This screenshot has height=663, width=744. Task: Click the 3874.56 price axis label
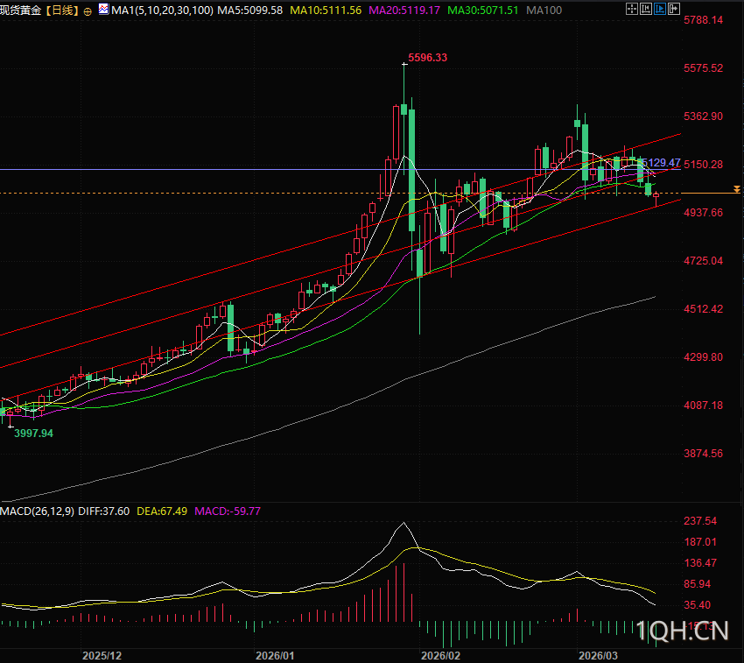[704, 453]
